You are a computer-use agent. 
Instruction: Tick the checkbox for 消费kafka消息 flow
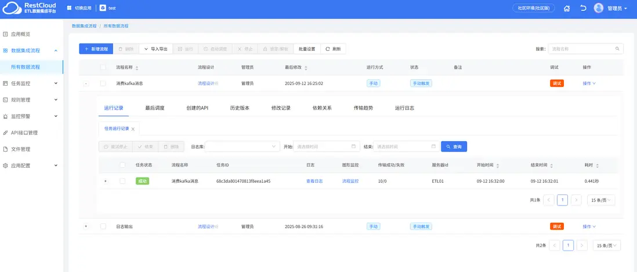103,83
